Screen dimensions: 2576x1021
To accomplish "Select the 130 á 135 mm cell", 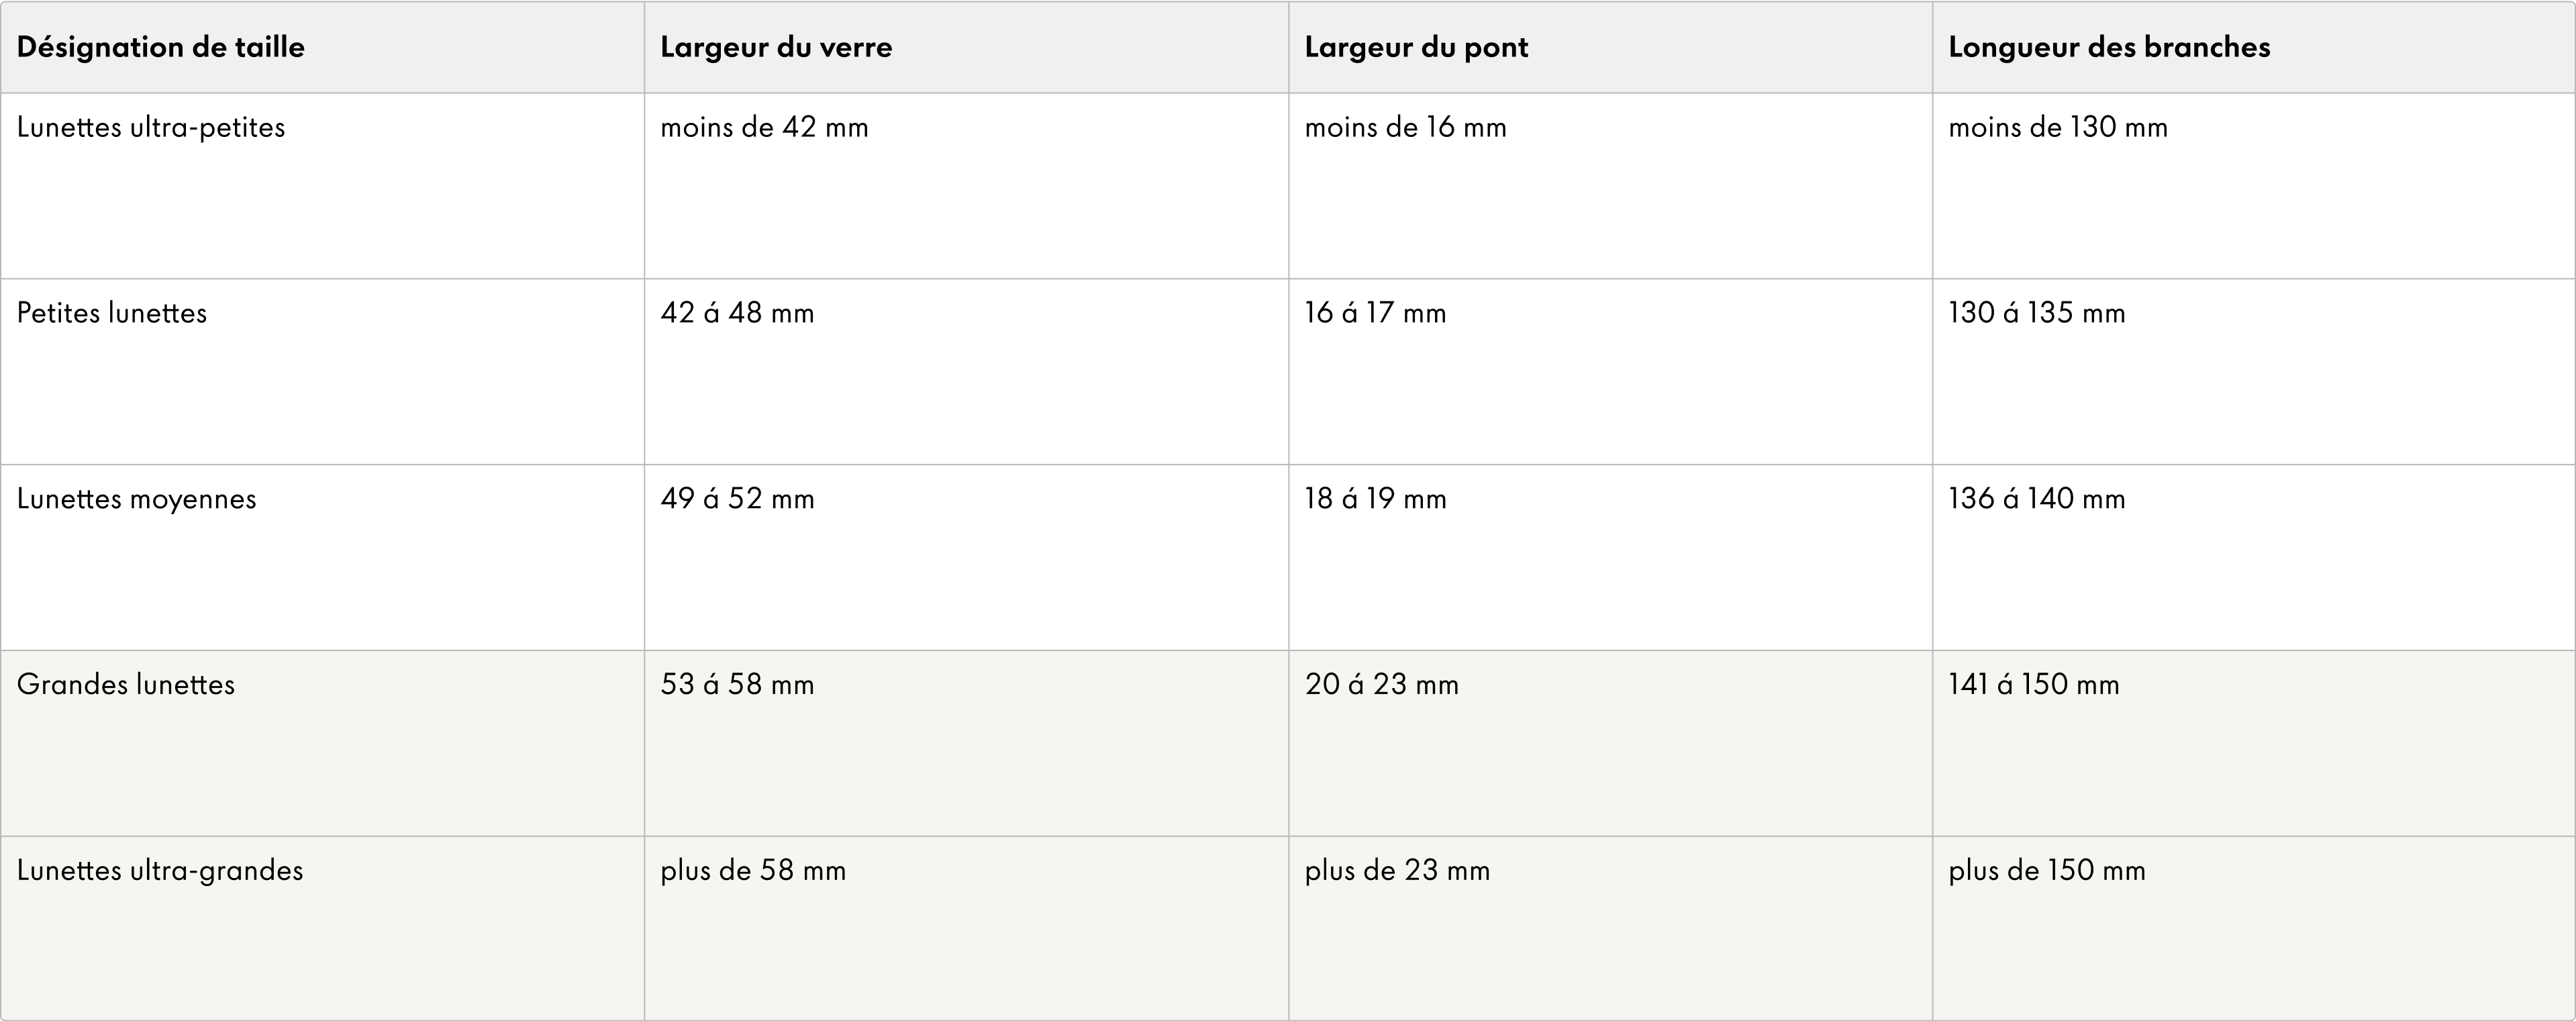I will click(x=2037, y=313).
